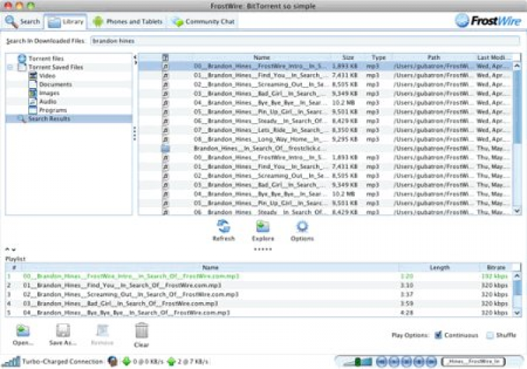527x369 pixels.
Task: Select the 08__Brandon_Hines__Long_Way_Home row
Action: click(325, 139)
